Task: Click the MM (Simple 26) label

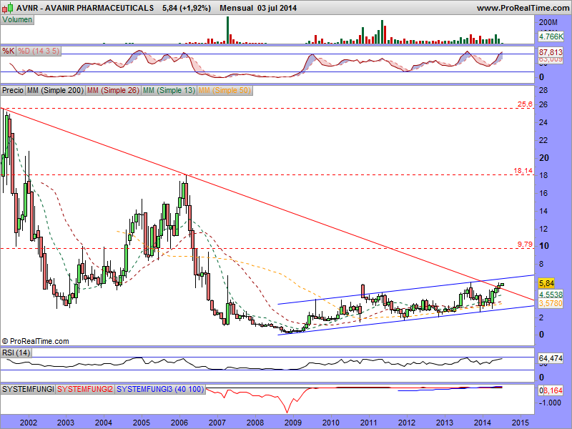Action: coord(113,91)
